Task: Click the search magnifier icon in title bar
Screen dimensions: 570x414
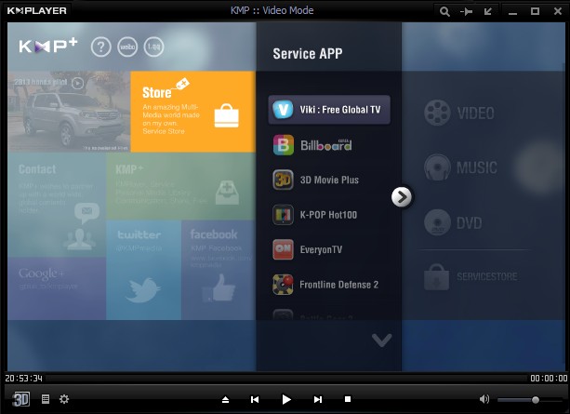Action: coord(444,11)
